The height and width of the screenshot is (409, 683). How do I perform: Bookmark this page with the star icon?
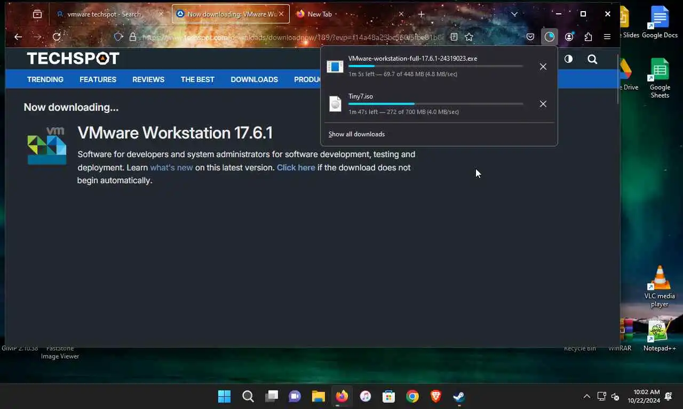tap(469, 37)
